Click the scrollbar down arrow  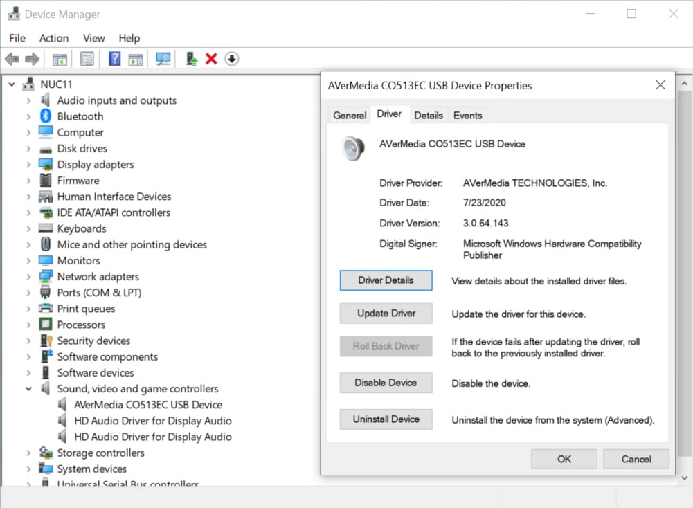pyautogui.click(x=684, y=478)
